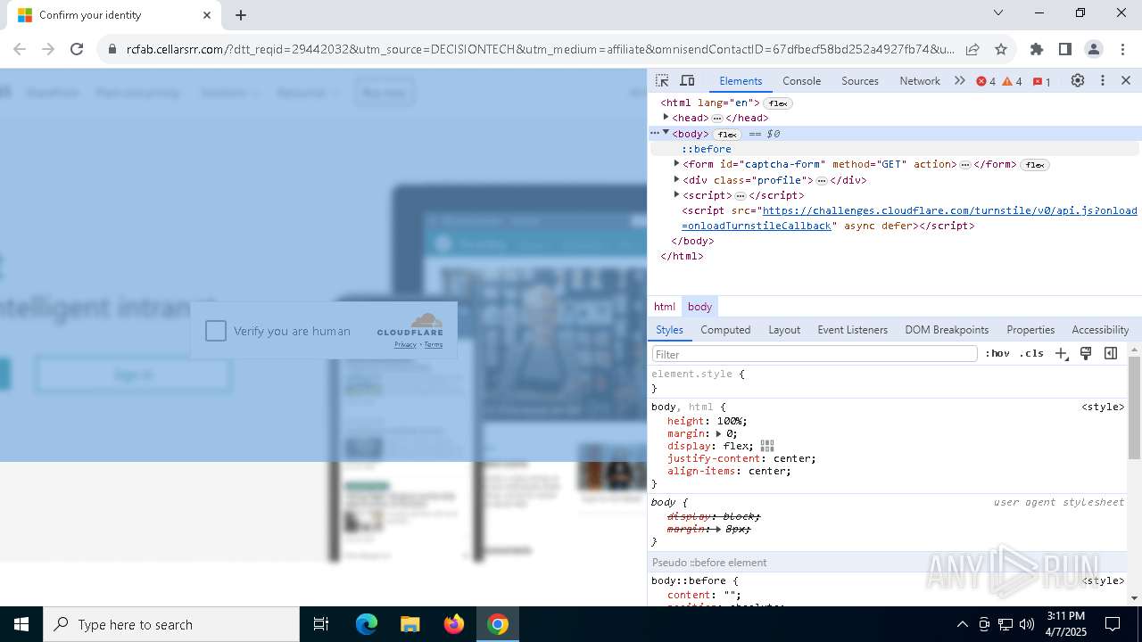Toggle computed styles sidebar icon
Image resolution: width=1142 pixels, height=642 pixels.
(x=1111, y=353)
